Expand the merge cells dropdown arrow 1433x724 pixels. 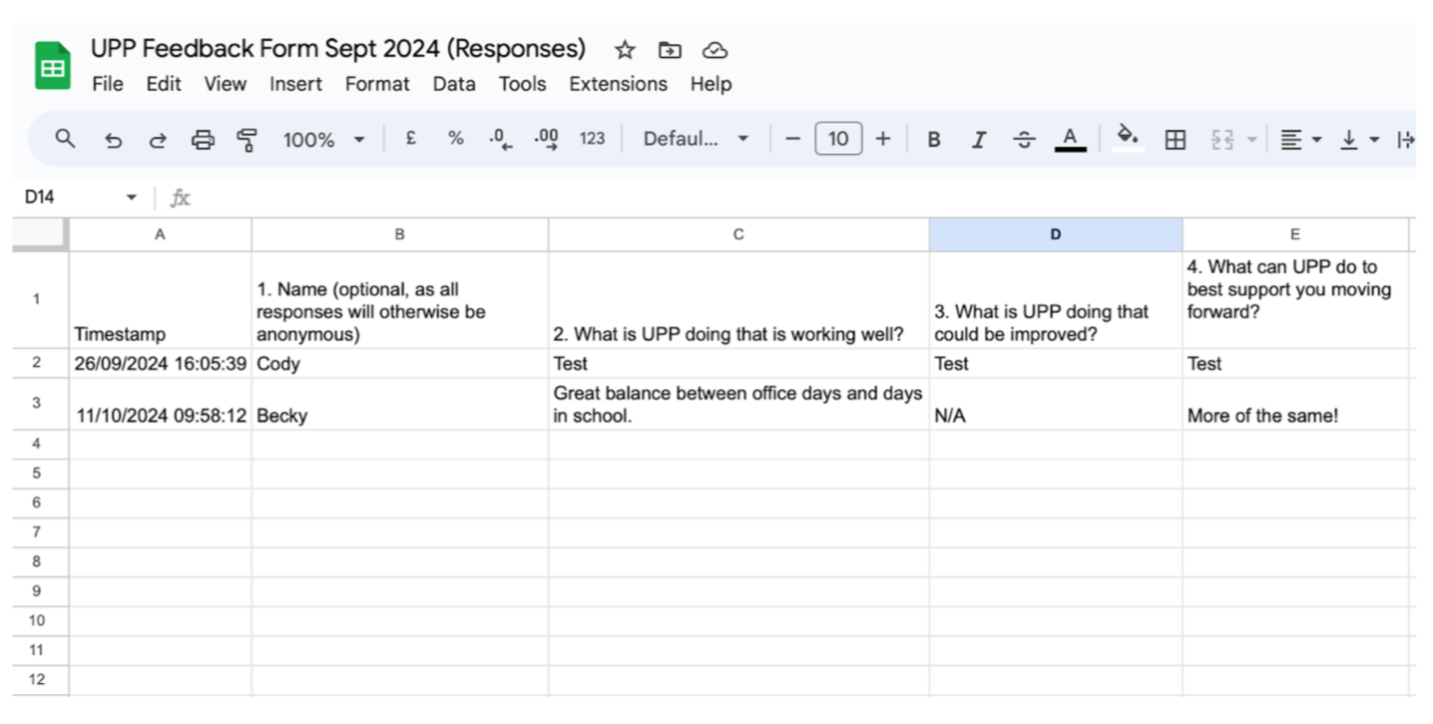coord(1251,140)
